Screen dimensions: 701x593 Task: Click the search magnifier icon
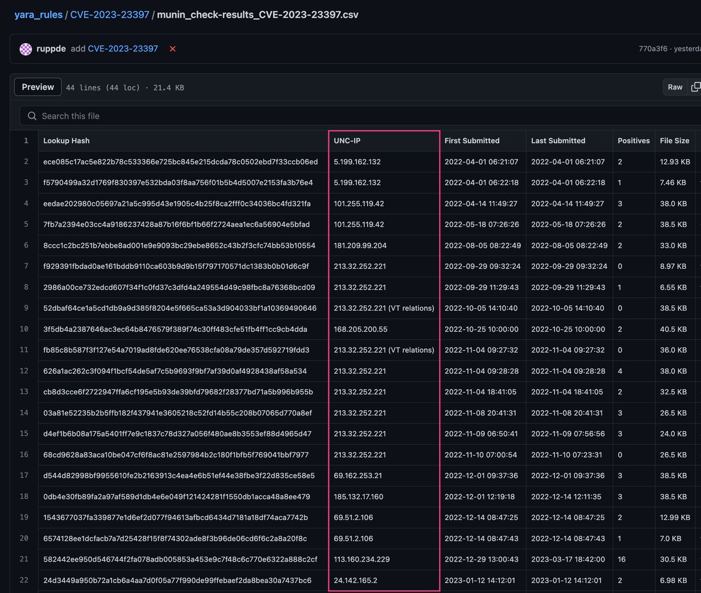(32, 116)
